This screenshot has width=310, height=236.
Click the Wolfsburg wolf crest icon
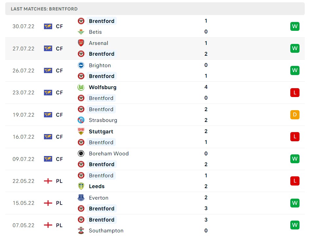[x=81, y=87]
